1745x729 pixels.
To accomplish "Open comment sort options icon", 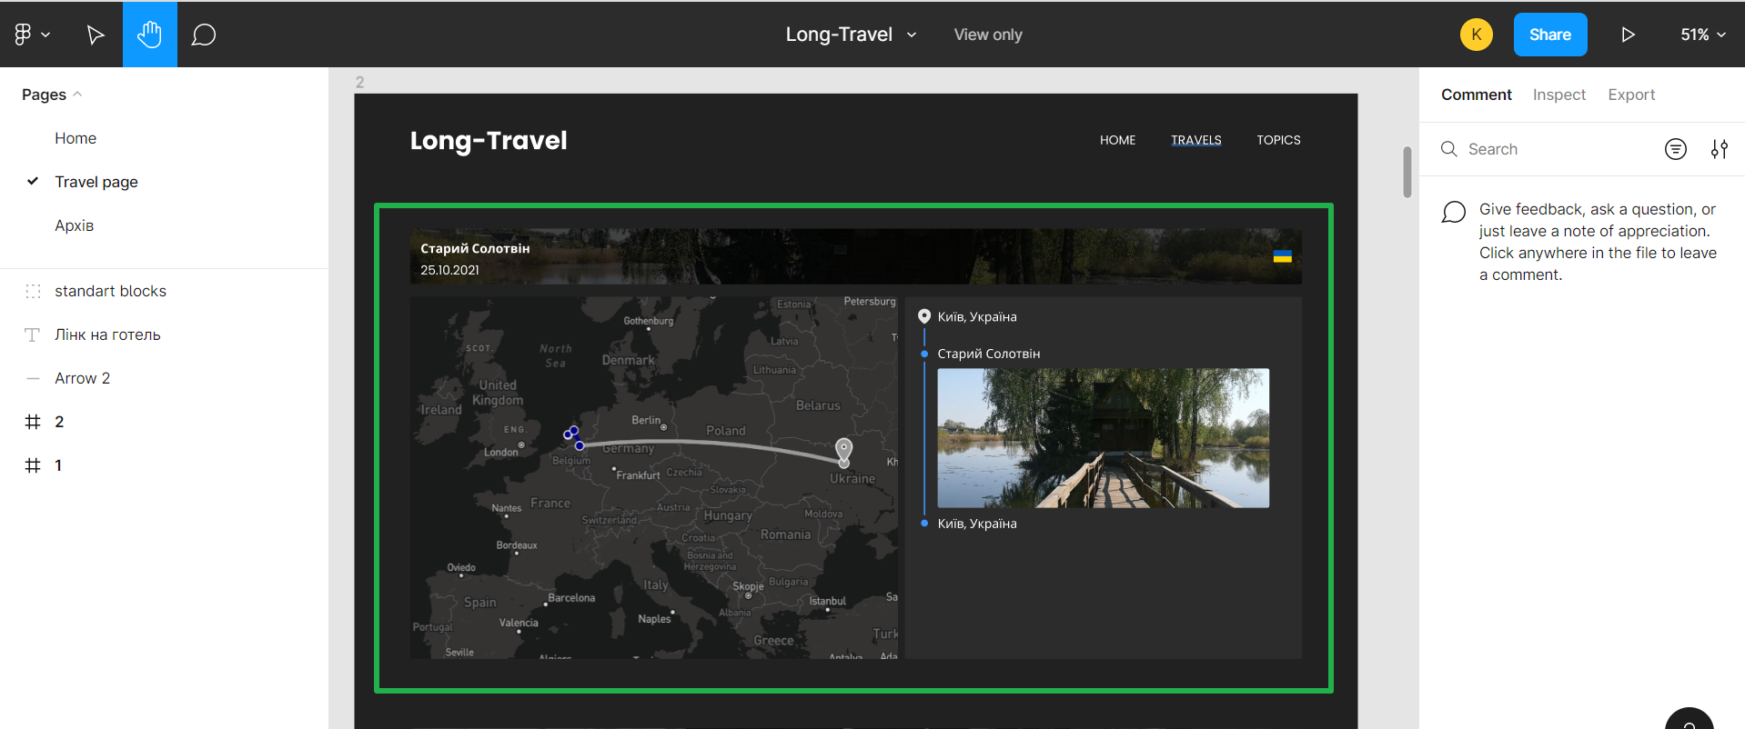I will 1676,149.
